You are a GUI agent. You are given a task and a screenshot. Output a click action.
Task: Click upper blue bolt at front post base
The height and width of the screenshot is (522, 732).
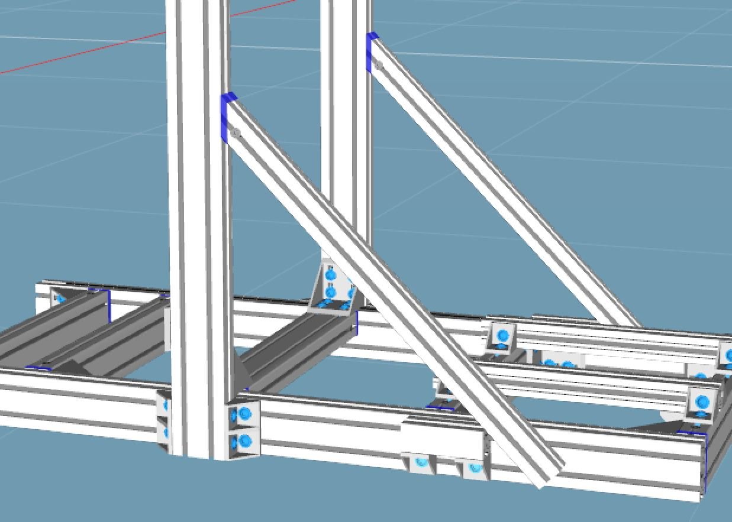click(x=245, y=413)
